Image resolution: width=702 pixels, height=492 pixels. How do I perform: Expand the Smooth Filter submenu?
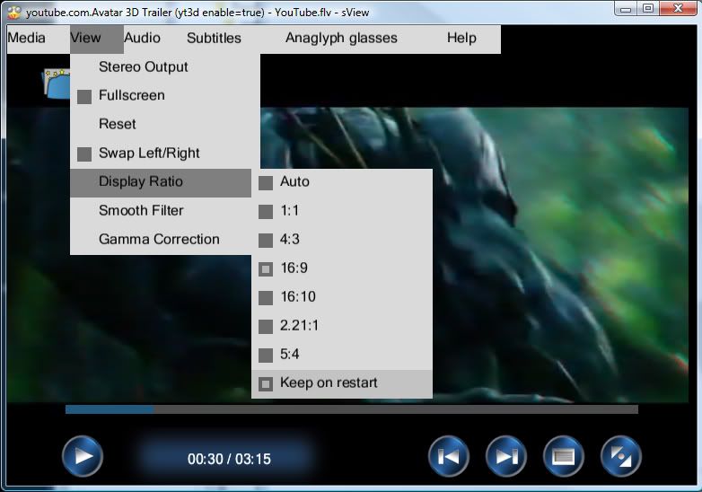pyautogui.click(x=161, y=211)
